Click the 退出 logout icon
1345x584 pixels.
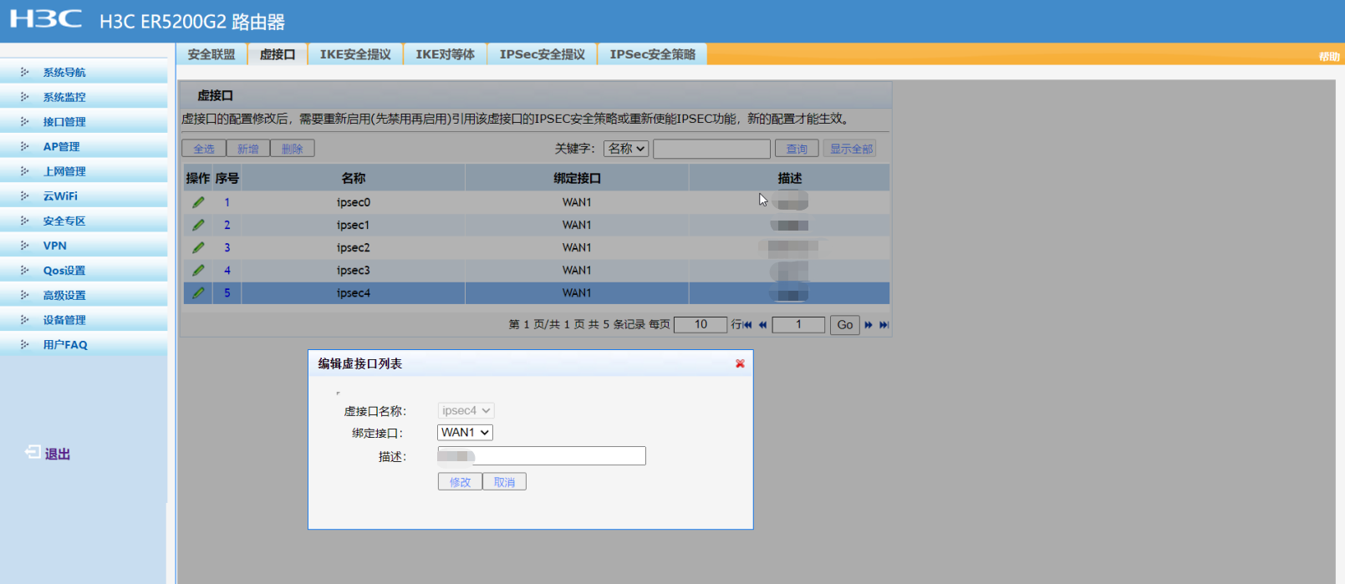click(x=33, y=452)
